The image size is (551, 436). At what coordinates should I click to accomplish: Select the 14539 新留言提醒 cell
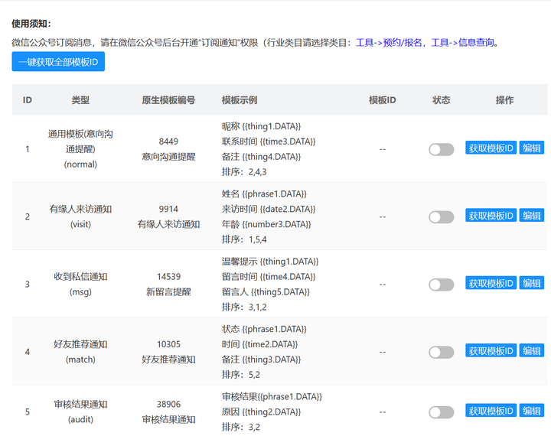click(168, 284)
